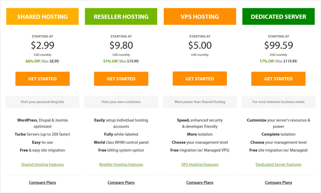This screenshot has width=321, height=193.
Task: Select the orange VPS Hosting header
Action: click(x=200, y=17)
